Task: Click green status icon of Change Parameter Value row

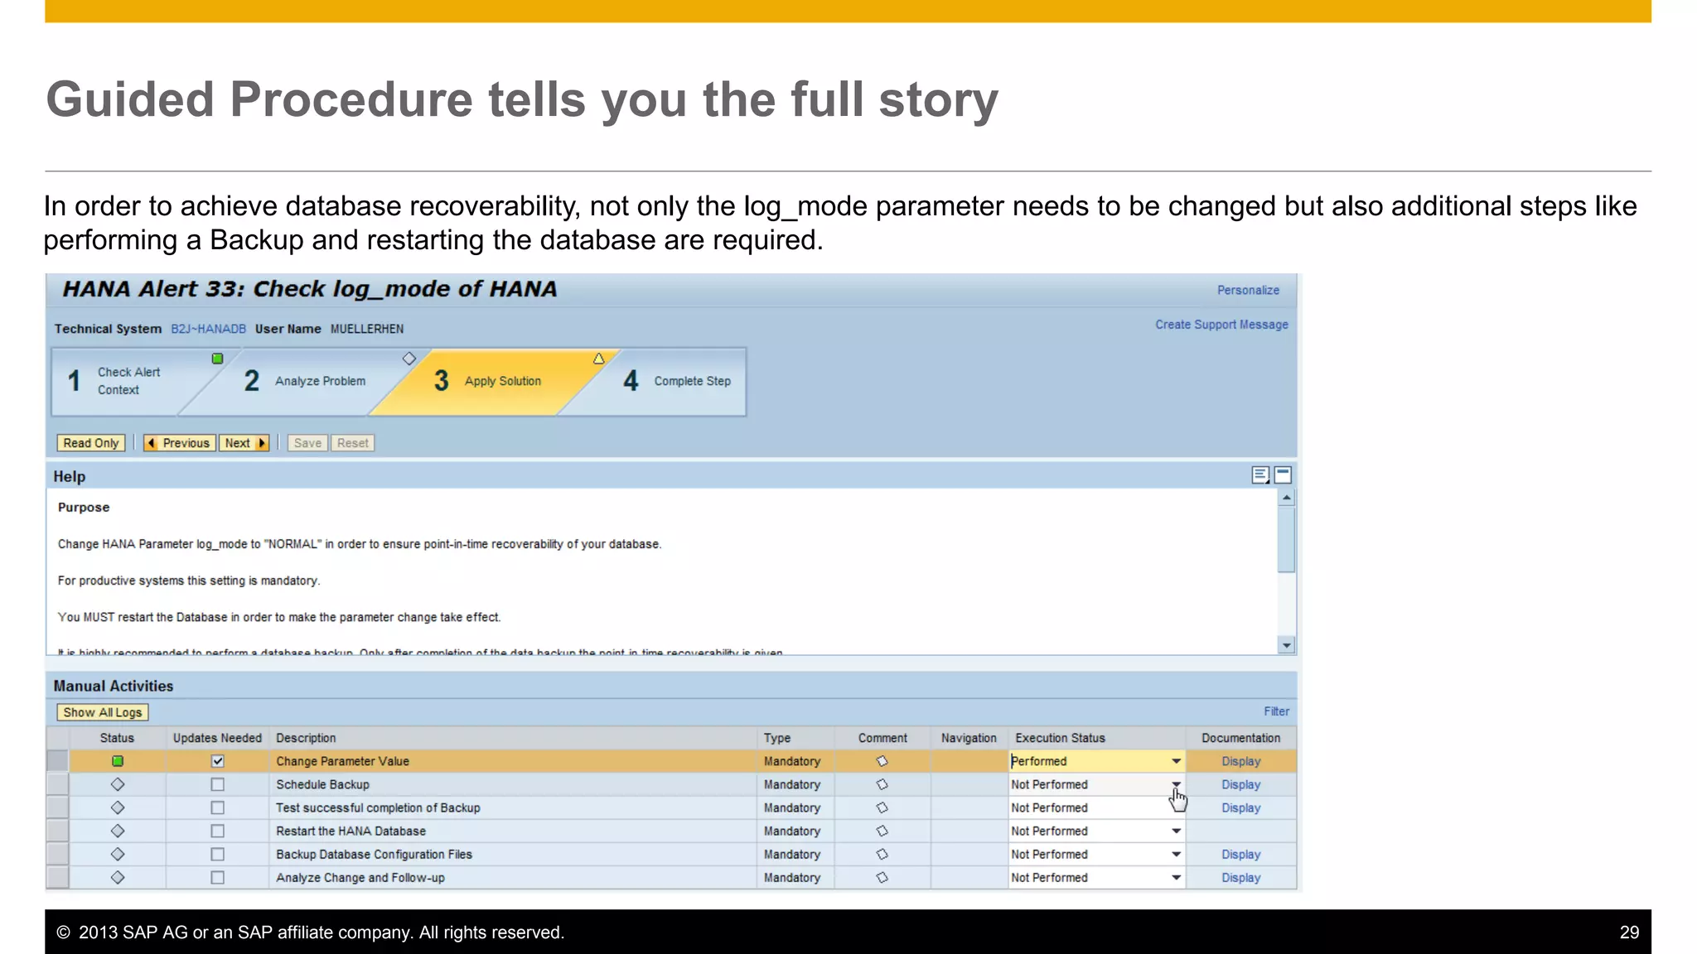Action: click(x=118, y=761)
